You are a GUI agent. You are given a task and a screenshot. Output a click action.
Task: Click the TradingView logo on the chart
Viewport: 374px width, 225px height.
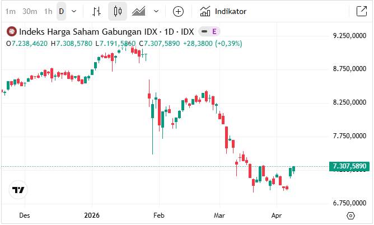(x=18, y=190)
